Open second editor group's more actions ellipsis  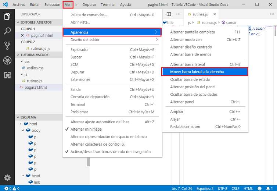click(272, 14)
